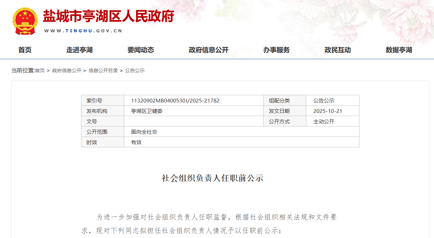The height and width of the screenshot is (238, 434).
Task: Click the 面向全社会 disclosure scope cell
Action: pyautogui.click(x=144, y=132)
